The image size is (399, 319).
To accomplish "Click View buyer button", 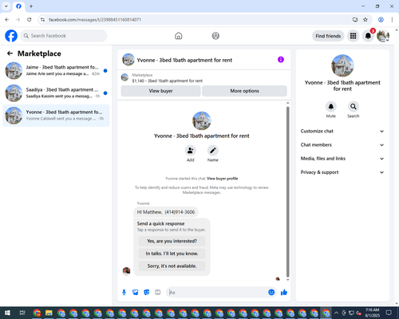I will pos(160,91).
